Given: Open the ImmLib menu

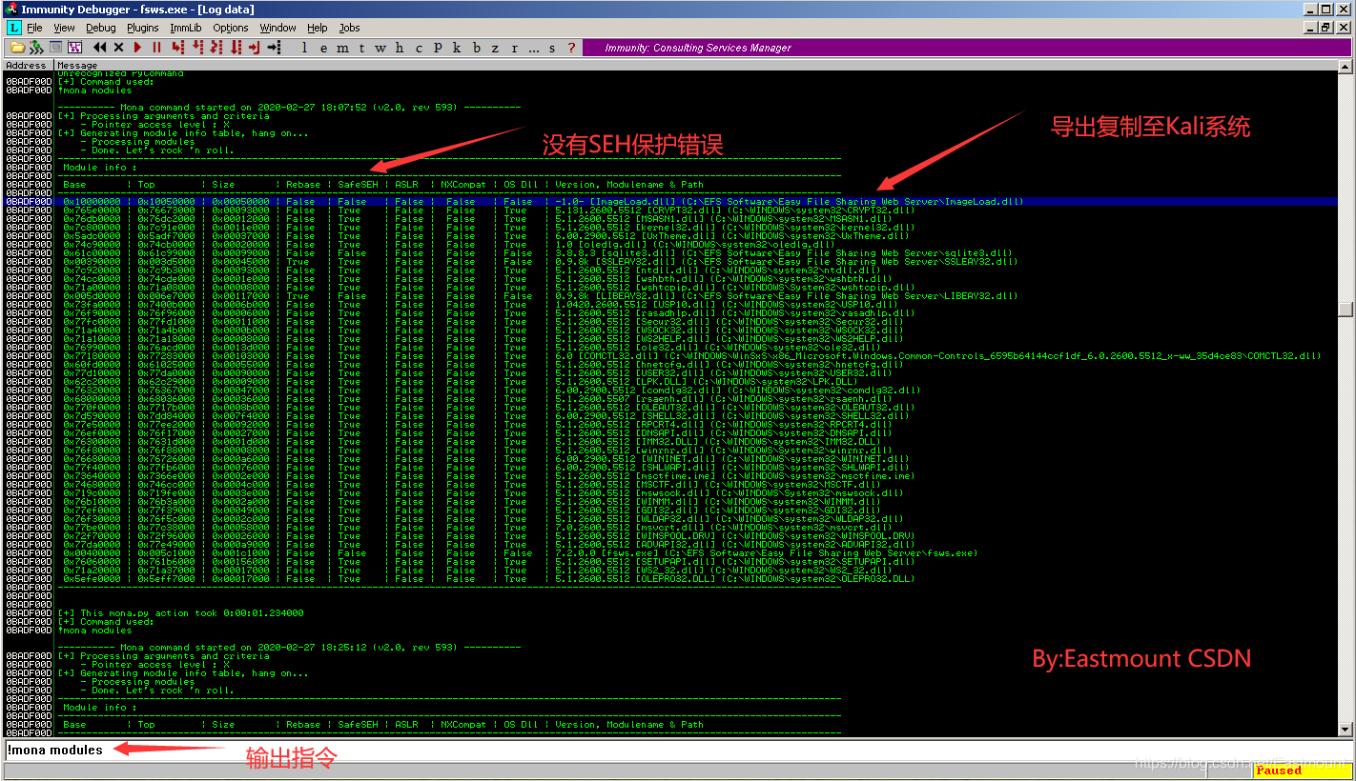Looking at the screenshot, I should coord(186,28).
